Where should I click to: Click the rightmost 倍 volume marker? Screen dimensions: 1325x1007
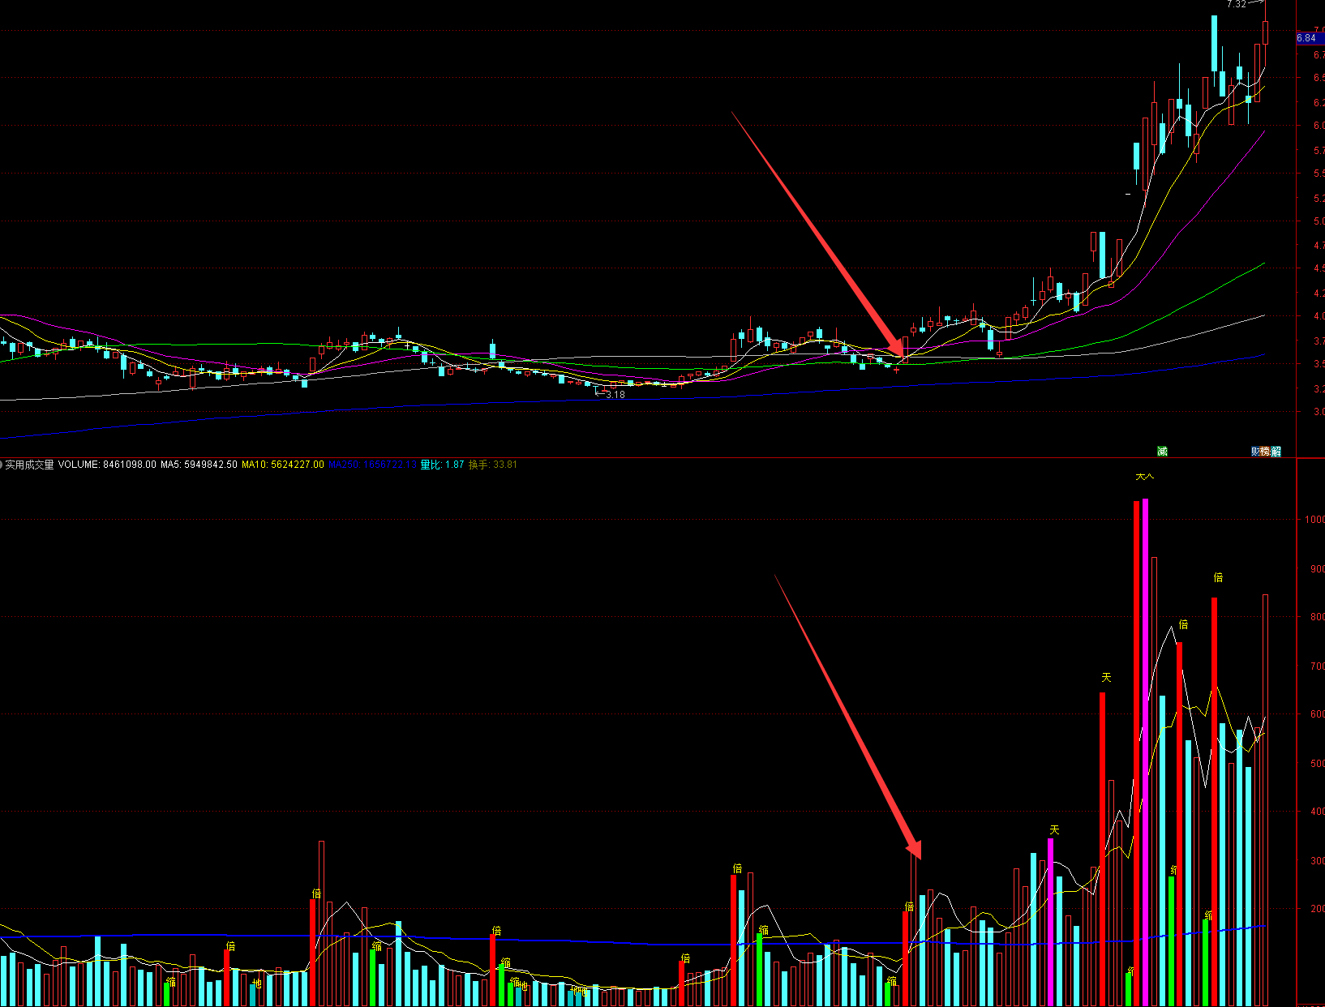point(1218,577)
